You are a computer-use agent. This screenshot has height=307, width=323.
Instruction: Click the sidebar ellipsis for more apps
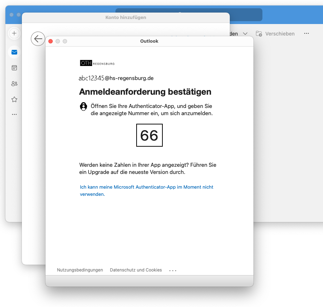[x=14, y=114]
